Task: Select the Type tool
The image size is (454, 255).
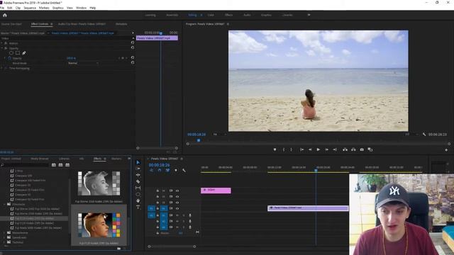Action: (138, 207)
